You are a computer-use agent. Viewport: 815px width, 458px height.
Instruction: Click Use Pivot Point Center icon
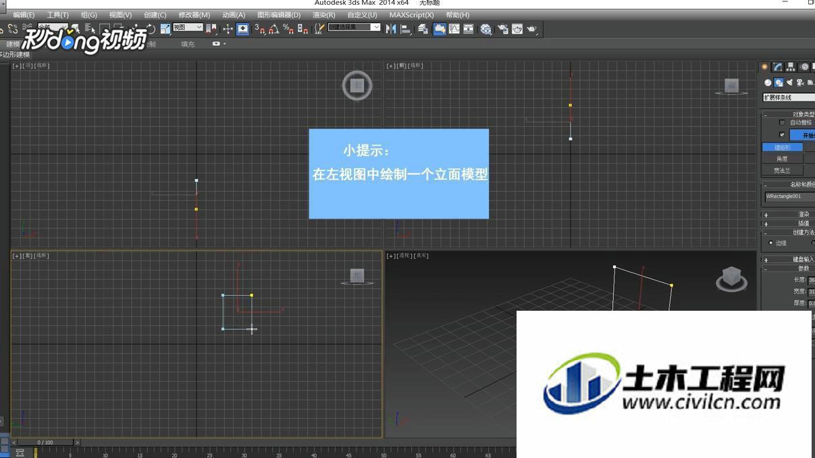(211, 29)
